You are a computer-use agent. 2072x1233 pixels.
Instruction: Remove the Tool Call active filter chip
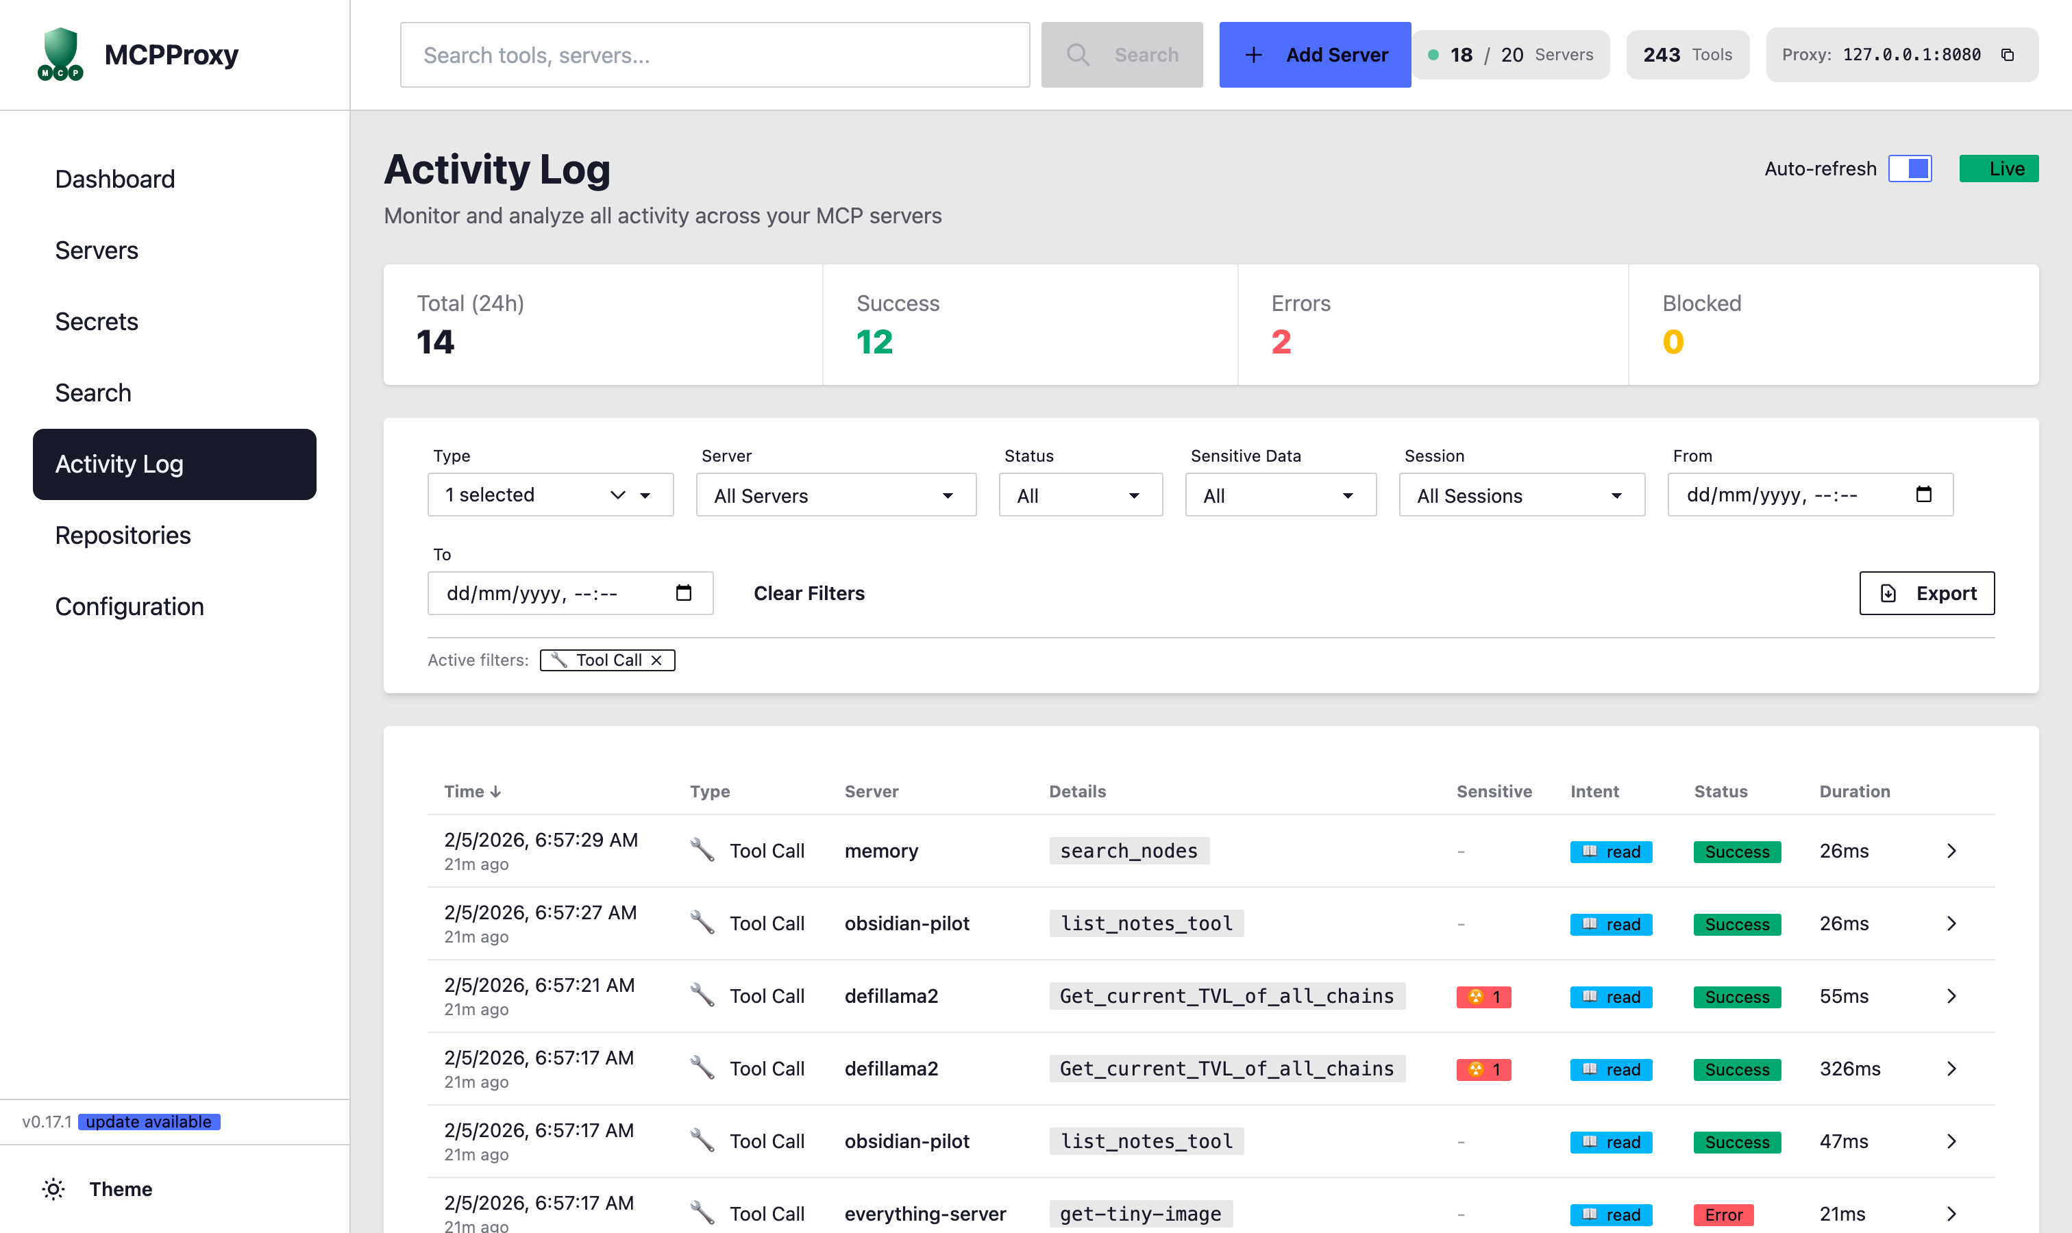pyautogui.click(x=656, y=660)
